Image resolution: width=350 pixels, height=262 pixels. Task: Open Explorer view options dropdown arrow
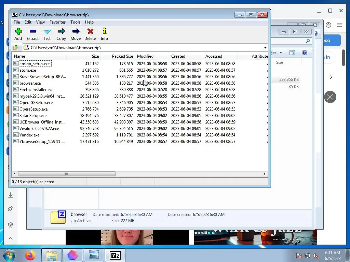click(x=281, y=53)
